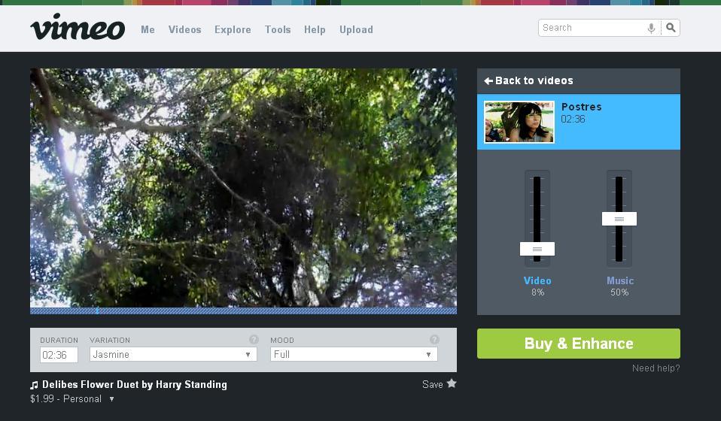Viewport: 721px width, 421px height.
Task: Click the Mood help question mark icon
Action: coord(434,340)
